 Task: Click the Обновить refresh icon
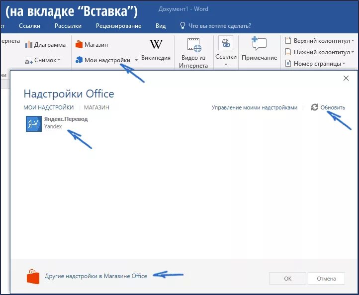315,107
